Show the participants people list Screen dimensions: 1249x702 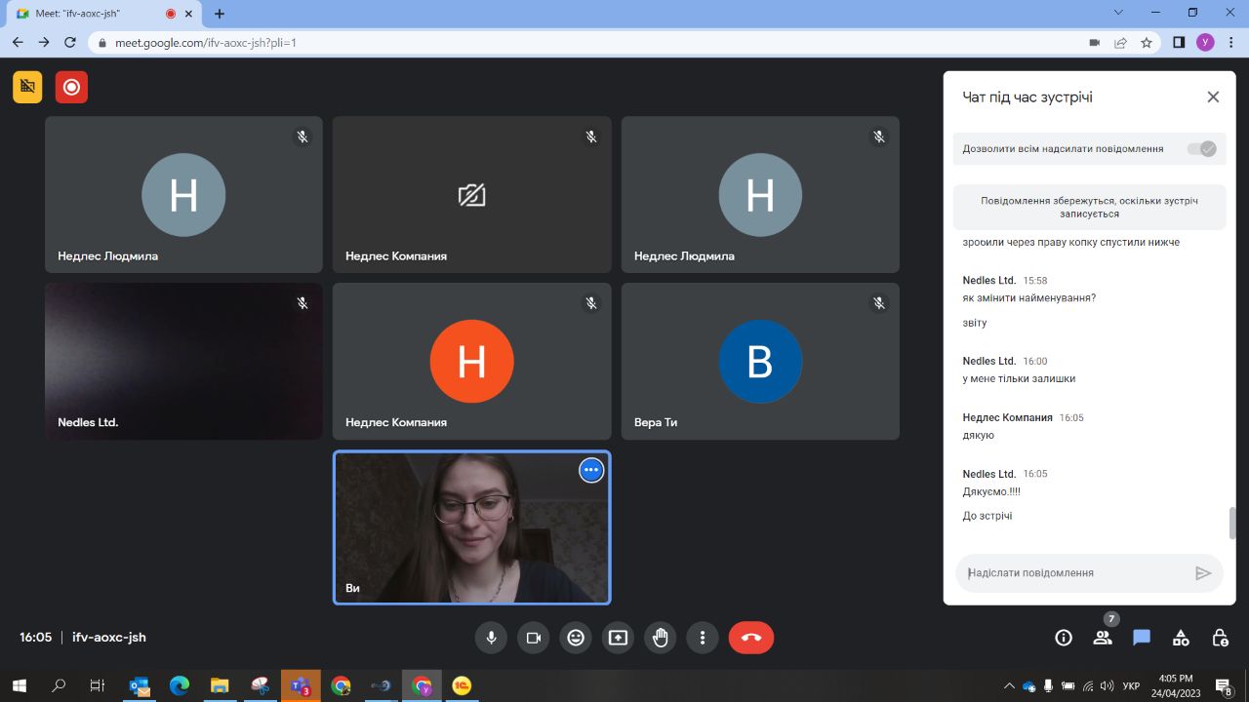pos(1103,638)
